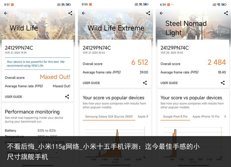This screenshot has width=231, height=167.
Task: Click the orange Maxed Out! overall score
Action: (x=55, y=77)
